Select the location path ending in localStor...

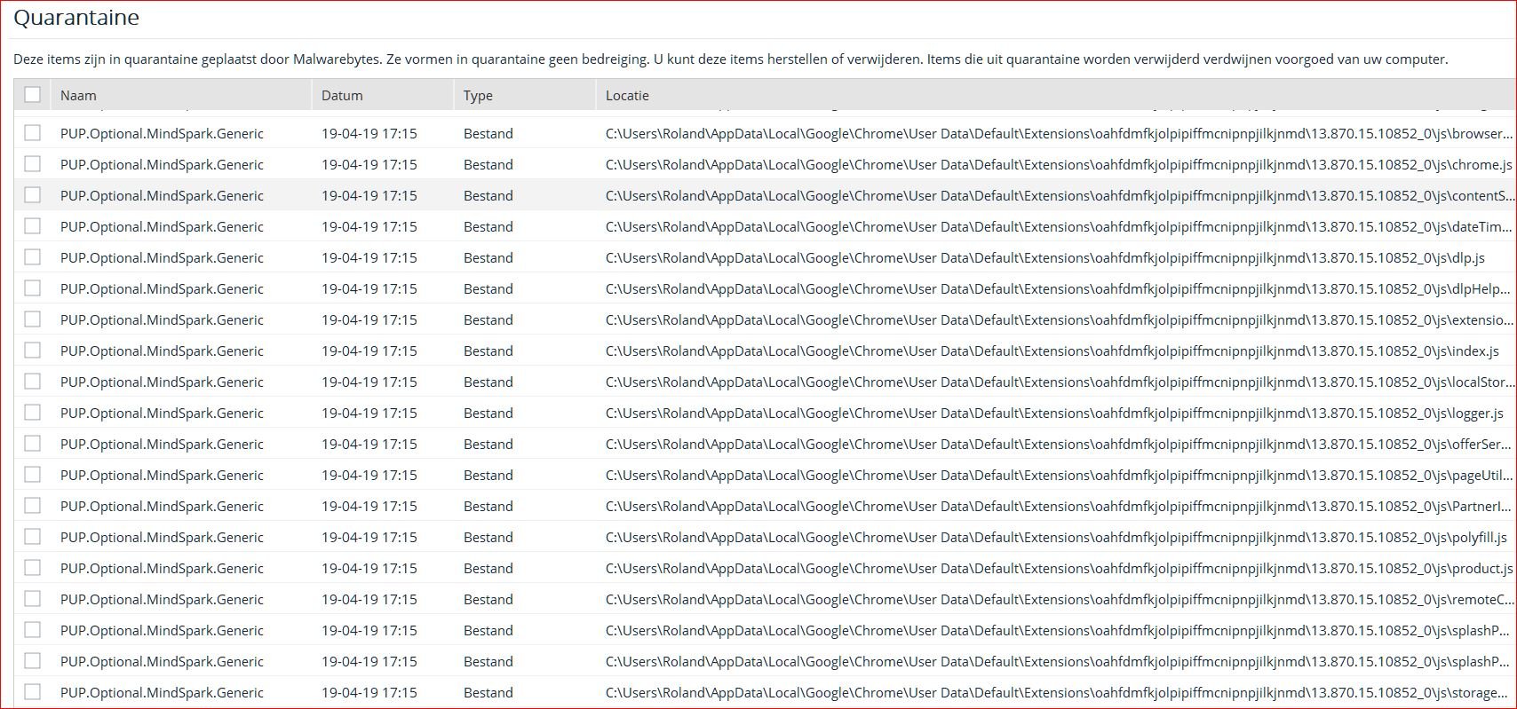tap(1060, 382)
